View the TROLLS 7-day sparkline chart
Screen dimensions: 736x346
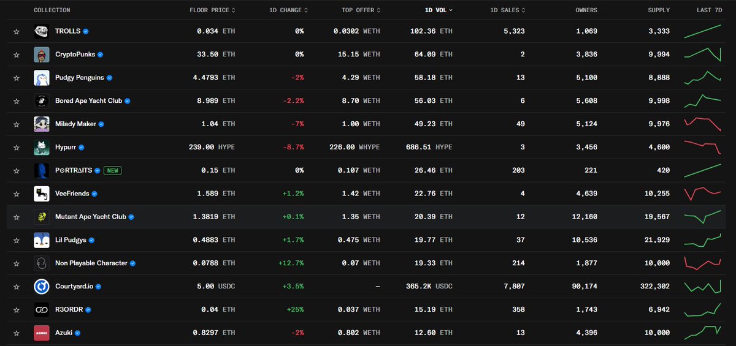(703, 31)
